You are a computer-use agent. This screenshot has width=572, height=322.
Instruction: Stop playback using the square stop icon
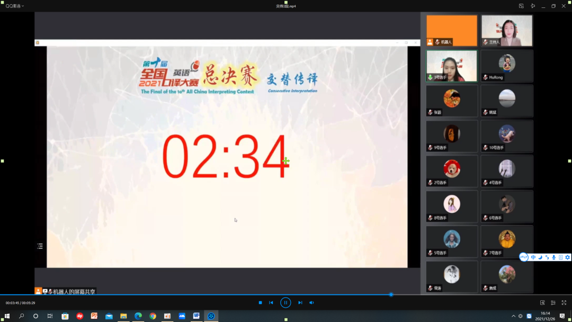pos(260,302)
